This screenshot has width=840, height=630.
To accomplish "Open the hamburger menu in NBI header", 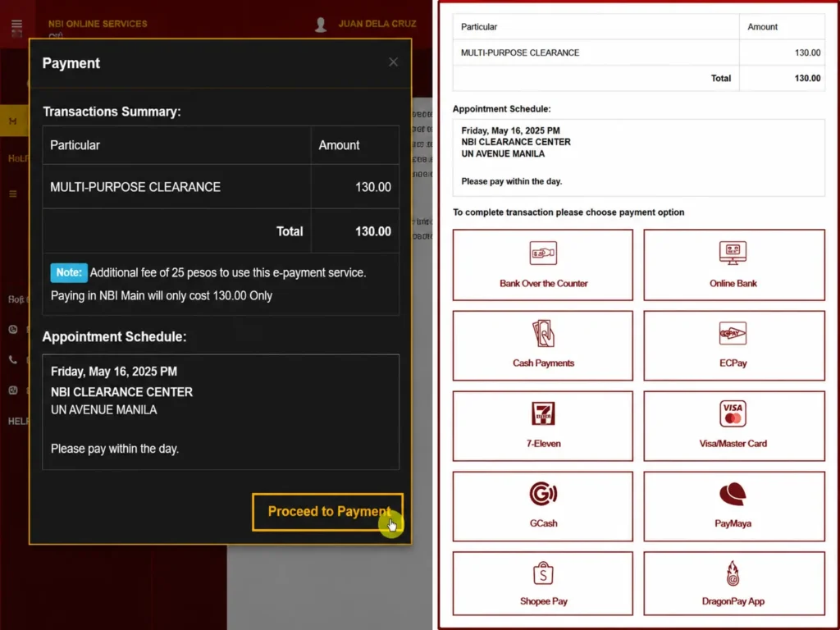I will tap(16, 25).
